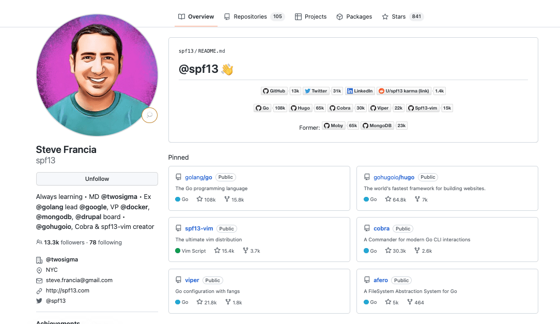Click the cobra star count 30.3k

point(395,251)
